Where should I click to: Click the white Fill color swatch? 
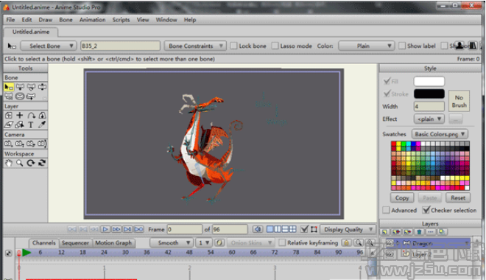pos(429,81)
